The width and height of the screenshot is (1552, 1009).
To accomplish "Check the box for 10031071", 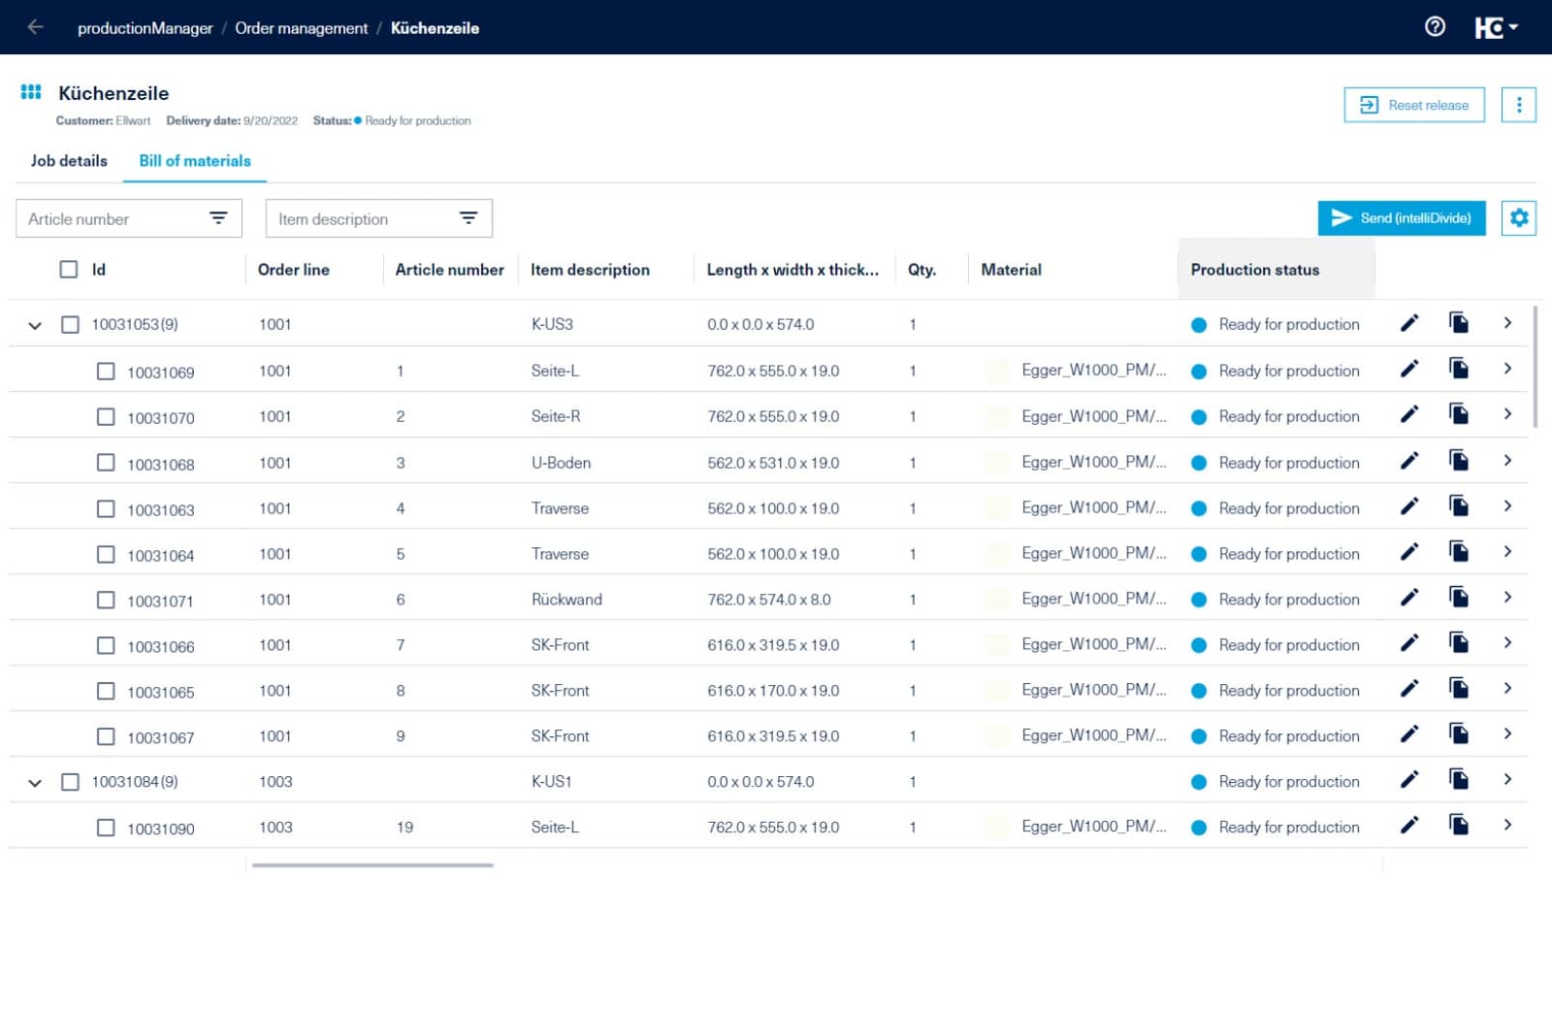I will 106,600.
